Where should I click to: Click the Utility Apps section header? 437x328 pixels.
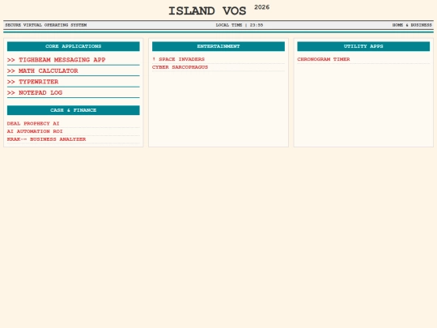(363, 46)
